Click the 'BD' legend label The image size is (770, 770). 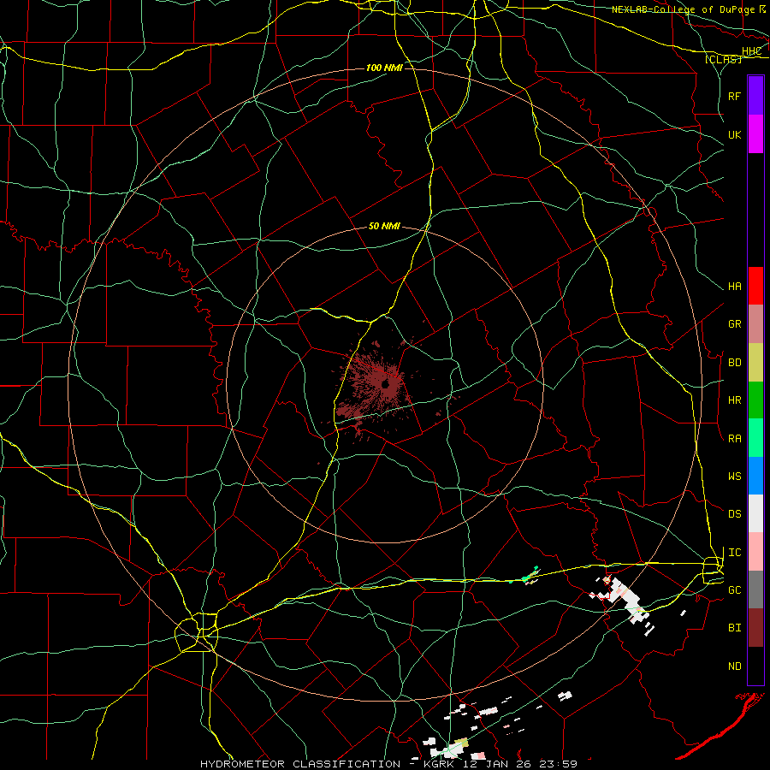735,363
